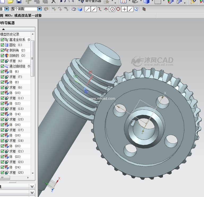Open dropdown arrow next to blue shaded cube
This screenshot has width=204, height=197.
click(152, 1)
